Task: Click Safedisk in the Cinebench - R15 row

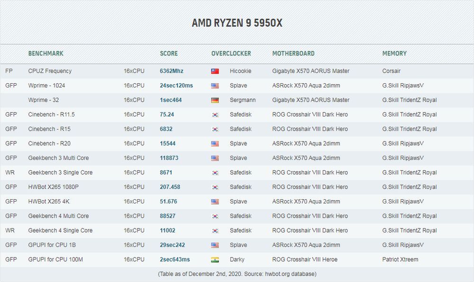Action: pyautogui.click(x=241, y=129)
